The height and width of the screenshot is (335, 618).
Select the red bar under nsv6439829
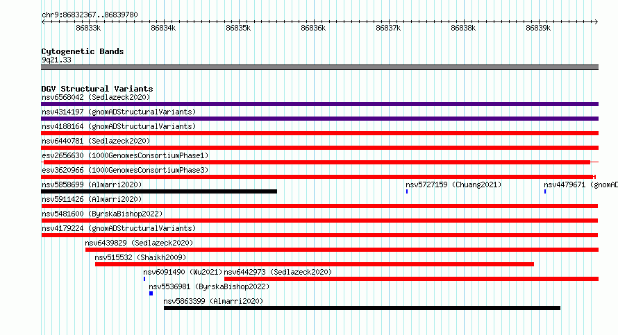click(342, 250)
